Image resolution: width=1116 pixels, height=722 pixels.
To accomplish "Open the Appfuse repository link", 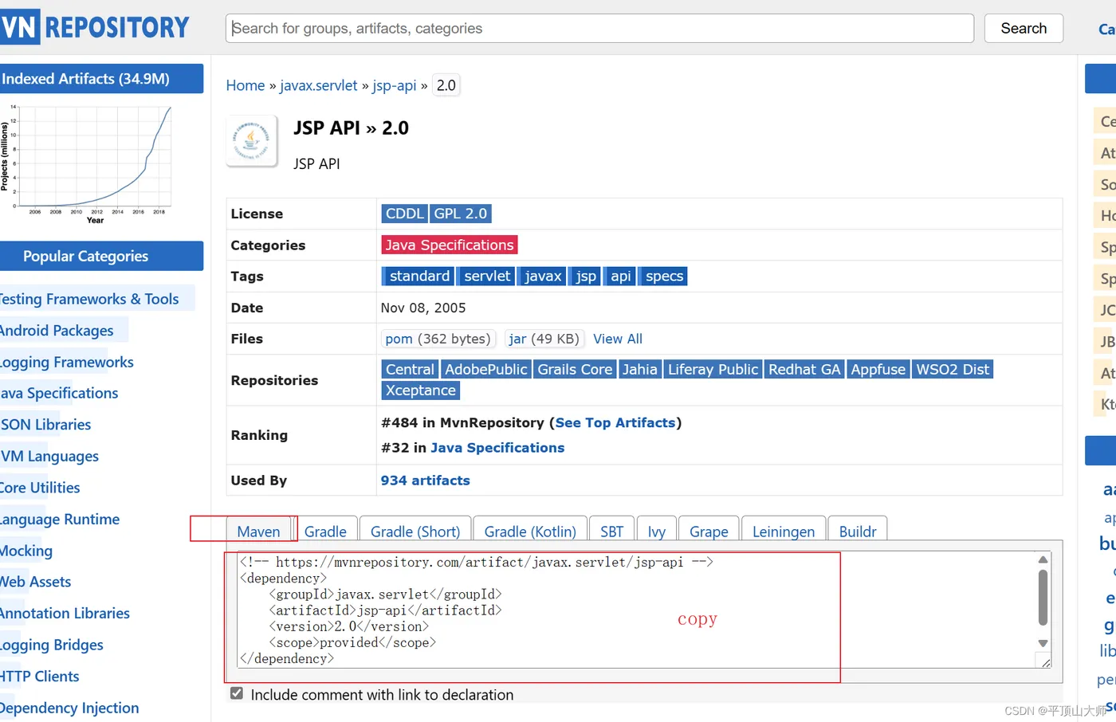I will click(878, 369).
